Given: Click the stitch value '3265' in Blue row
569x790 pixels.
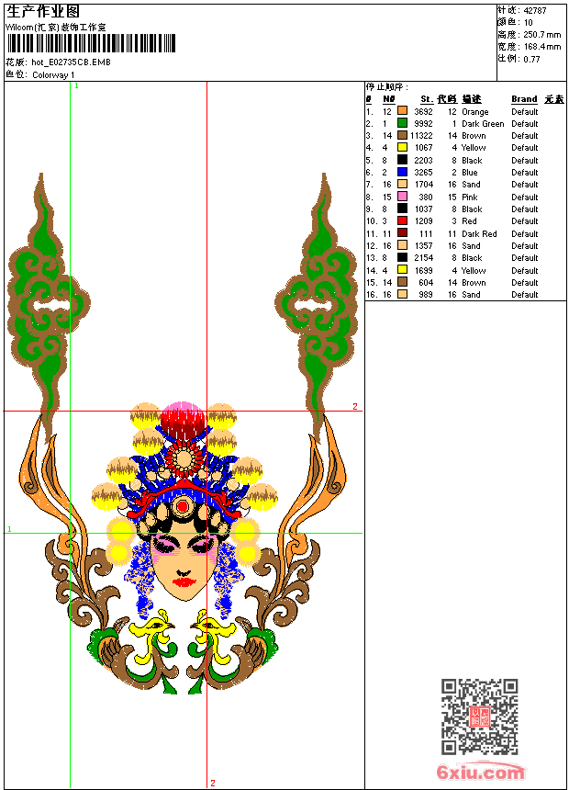Looking at the screenshot, I should click(x=423, y=173).
